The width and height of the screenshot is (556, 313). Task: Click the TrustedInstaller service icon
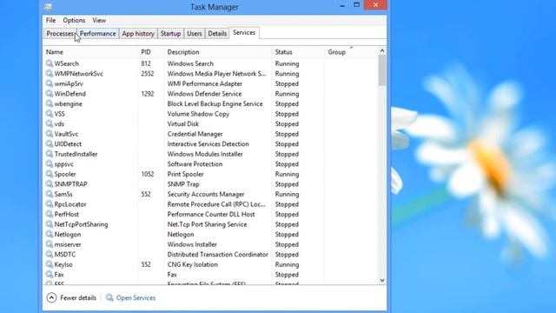point(50,154)
